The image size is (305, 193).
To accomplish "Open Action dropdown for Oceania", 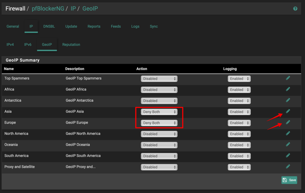I will point(159,145).
